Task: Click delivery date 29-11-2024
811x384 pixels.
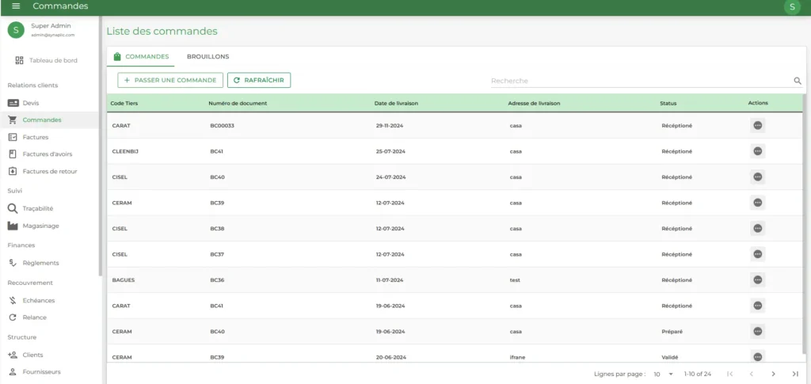Action: pos(390,126)
